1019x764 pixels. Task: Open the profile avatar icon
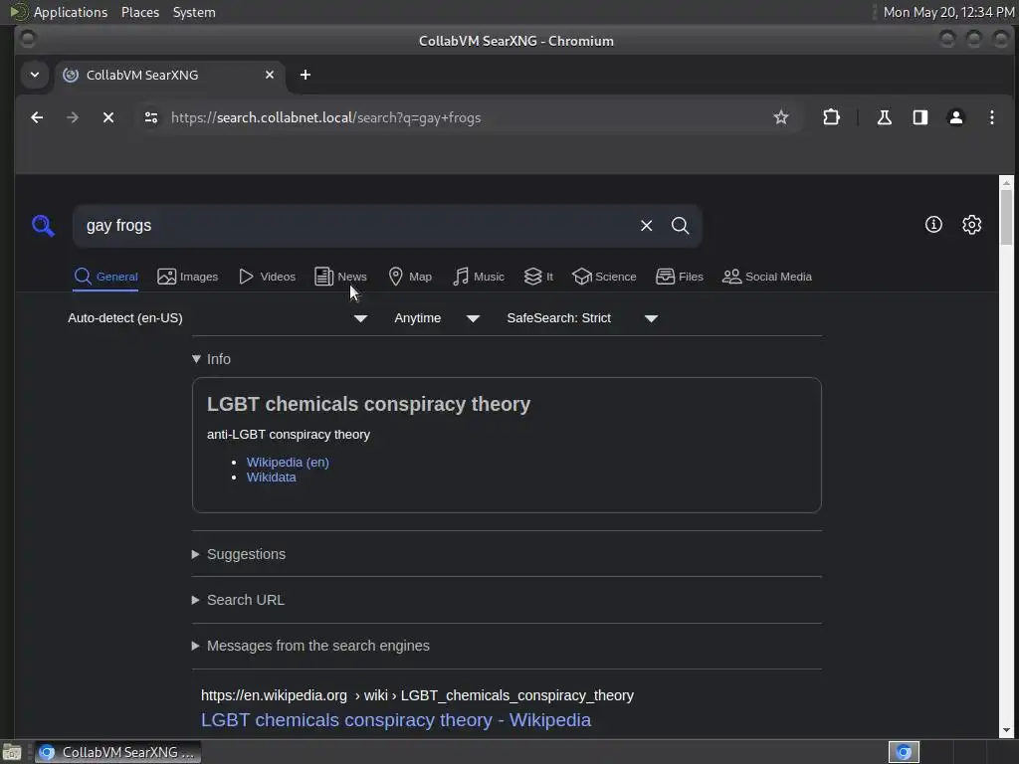(955, 117)
